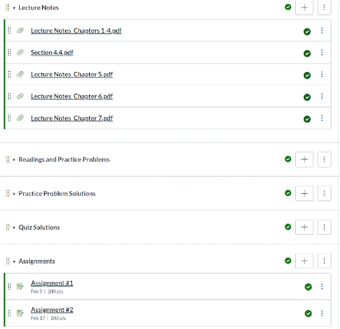Open options menu for Readings and Practice Problems
The height and width of the screenshot is (329, 340).
point(324,159)
